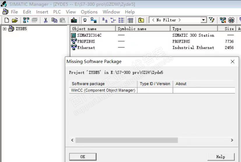Image resolution: width=241 pixels, height=162 pixels.
Task: Click the filter edit funnel icon
Action: [x=212, y=20]
